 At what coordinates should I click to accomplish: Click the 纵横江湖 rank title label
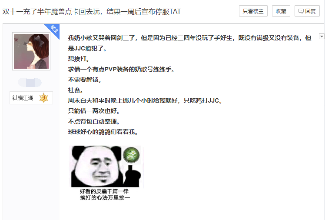pos(23,98)
